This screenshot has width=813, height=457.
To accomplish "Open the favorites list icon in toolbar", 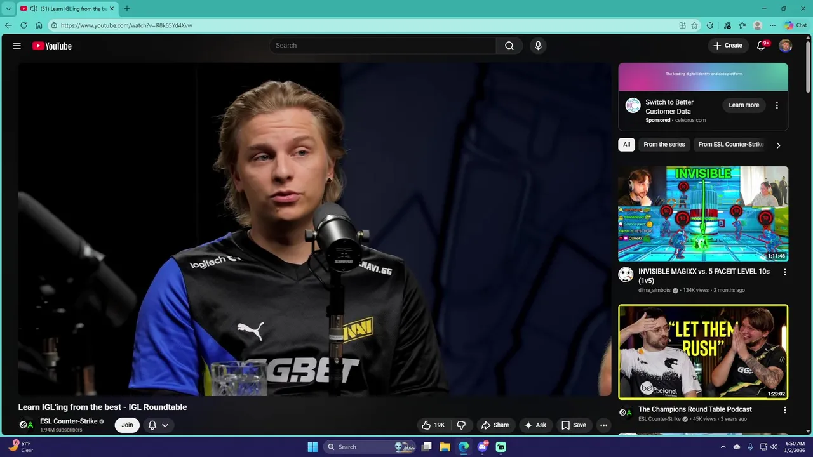I will (742, 25).
